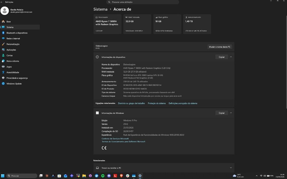This screenshot has width=287, height=179.
Task: Go to Jogos settings
Action: 20,67
